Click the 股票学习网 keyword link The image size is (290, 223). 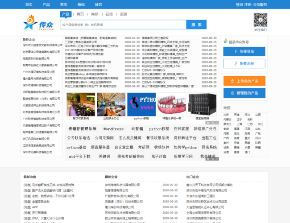point(183,157)
